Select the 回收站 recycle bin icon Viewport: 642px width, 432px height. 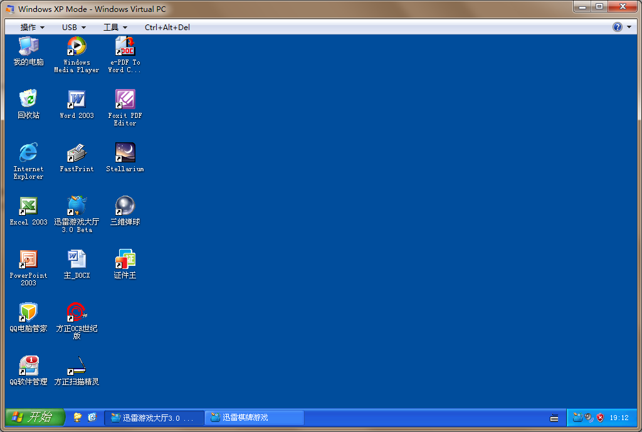[x=28, y=105]
